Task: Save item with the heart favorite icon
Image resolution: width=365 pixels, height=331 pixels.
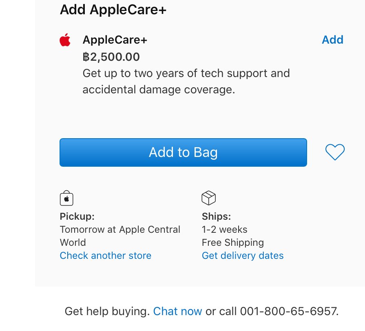Action: click(x=335, y=152)
